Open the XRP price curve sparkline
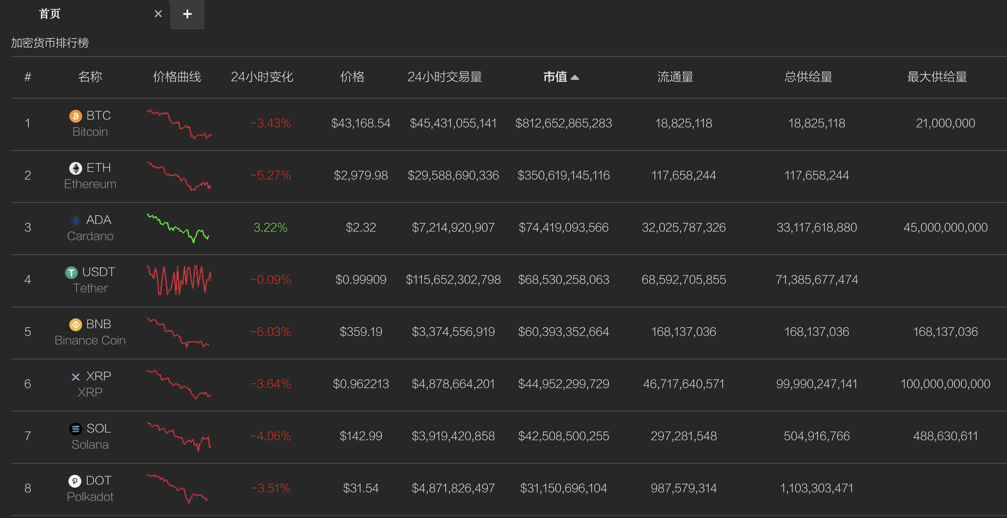Screen dimensions: 1007x518 [x=179, y=385]
